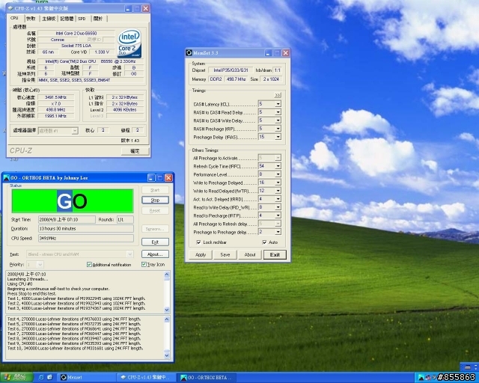
Task: Click MemSet title bar app icon
Action: pos(189,53)
